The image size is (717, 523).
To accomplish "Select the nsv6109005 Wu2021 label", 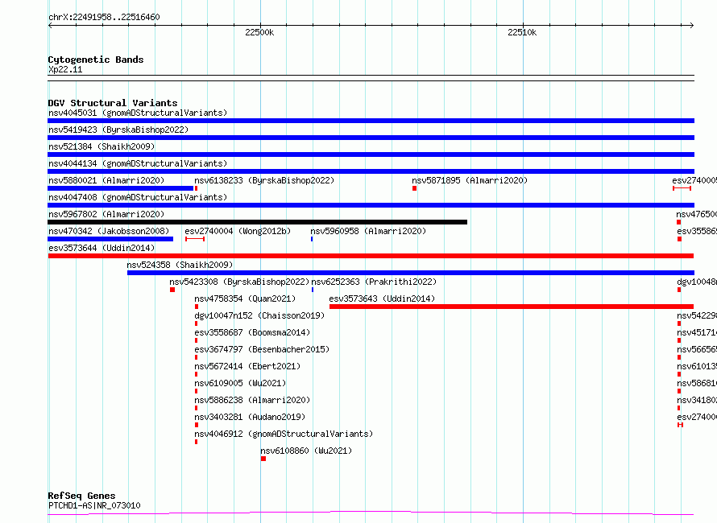I will [240, 383].
